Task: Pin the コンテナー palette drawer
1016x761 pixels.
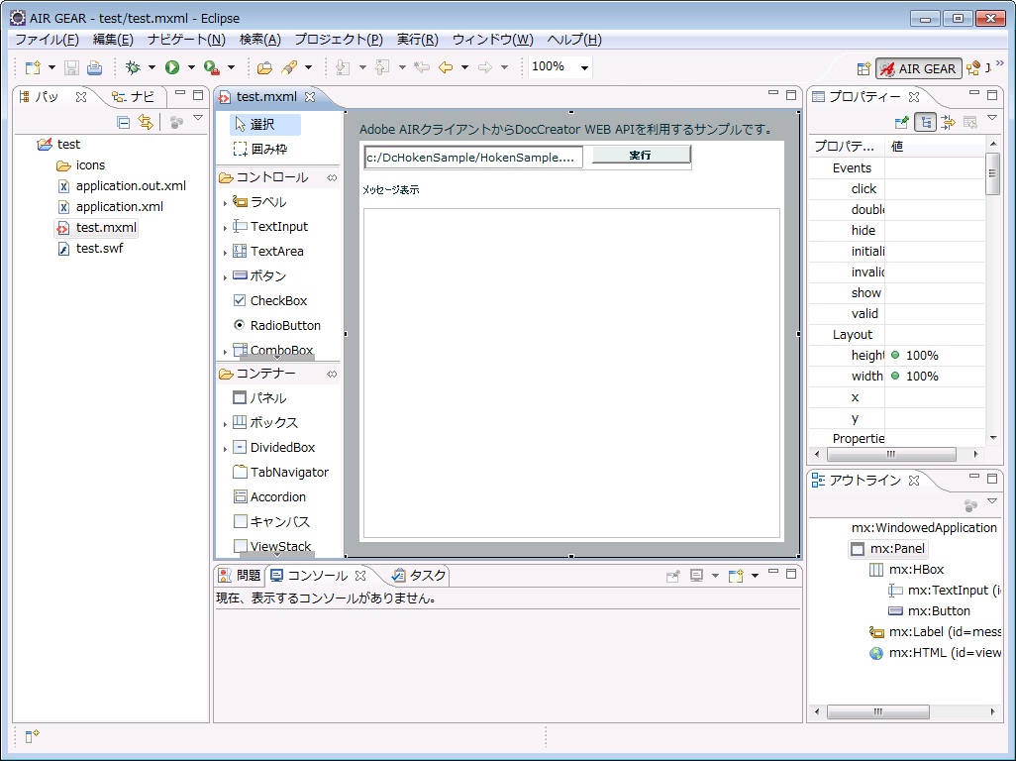Action: click(x=332, y=374)
